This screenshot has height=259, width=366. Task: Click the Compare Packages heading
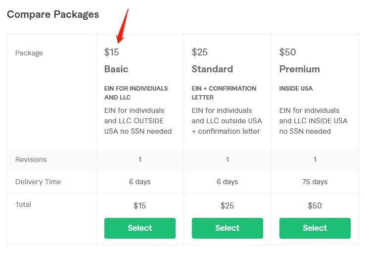[x=53, y=14]
